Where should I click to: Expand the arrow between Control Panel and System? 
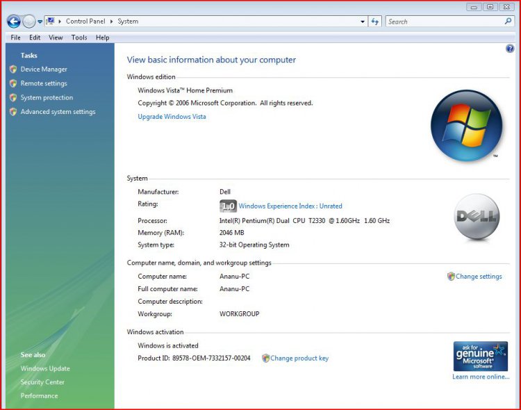click(111, 22)
